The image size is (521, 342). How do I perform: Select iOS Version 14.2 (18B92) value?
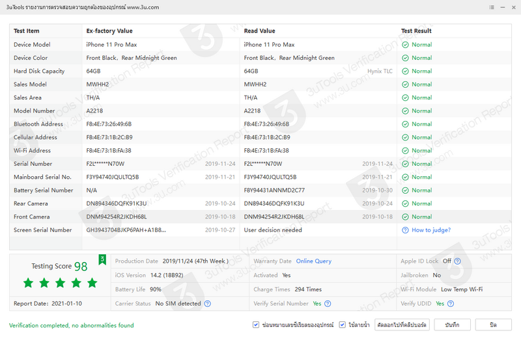167,275
